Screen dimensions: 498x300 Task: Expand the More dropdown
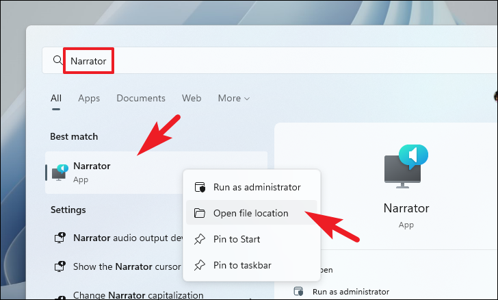[234, 99]
